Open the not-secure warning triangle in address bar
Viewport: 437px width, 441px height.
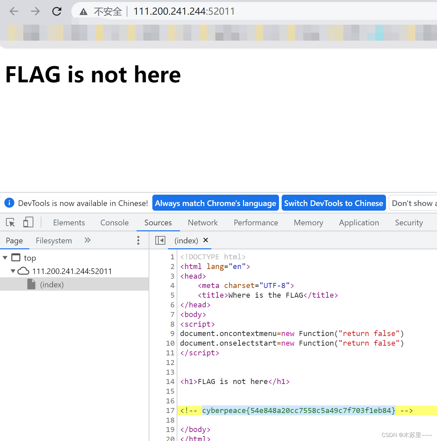(x=83, y=12)
